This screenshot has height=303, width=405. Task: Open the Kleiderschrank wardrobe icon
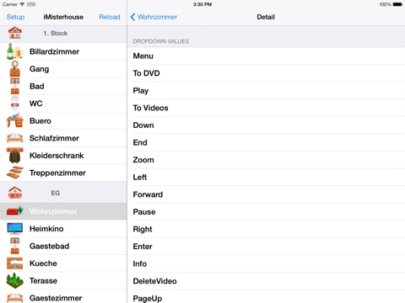(x=14, y=156)
